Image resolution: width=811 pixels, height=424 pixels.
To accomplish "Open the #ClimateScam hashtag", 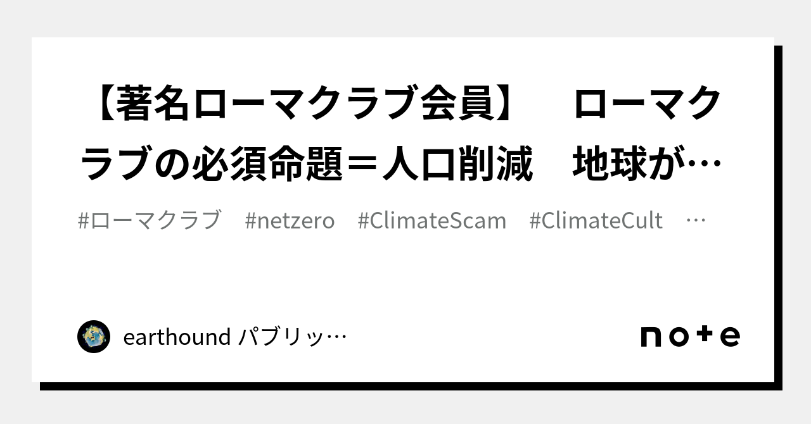I will pos(432,220).
